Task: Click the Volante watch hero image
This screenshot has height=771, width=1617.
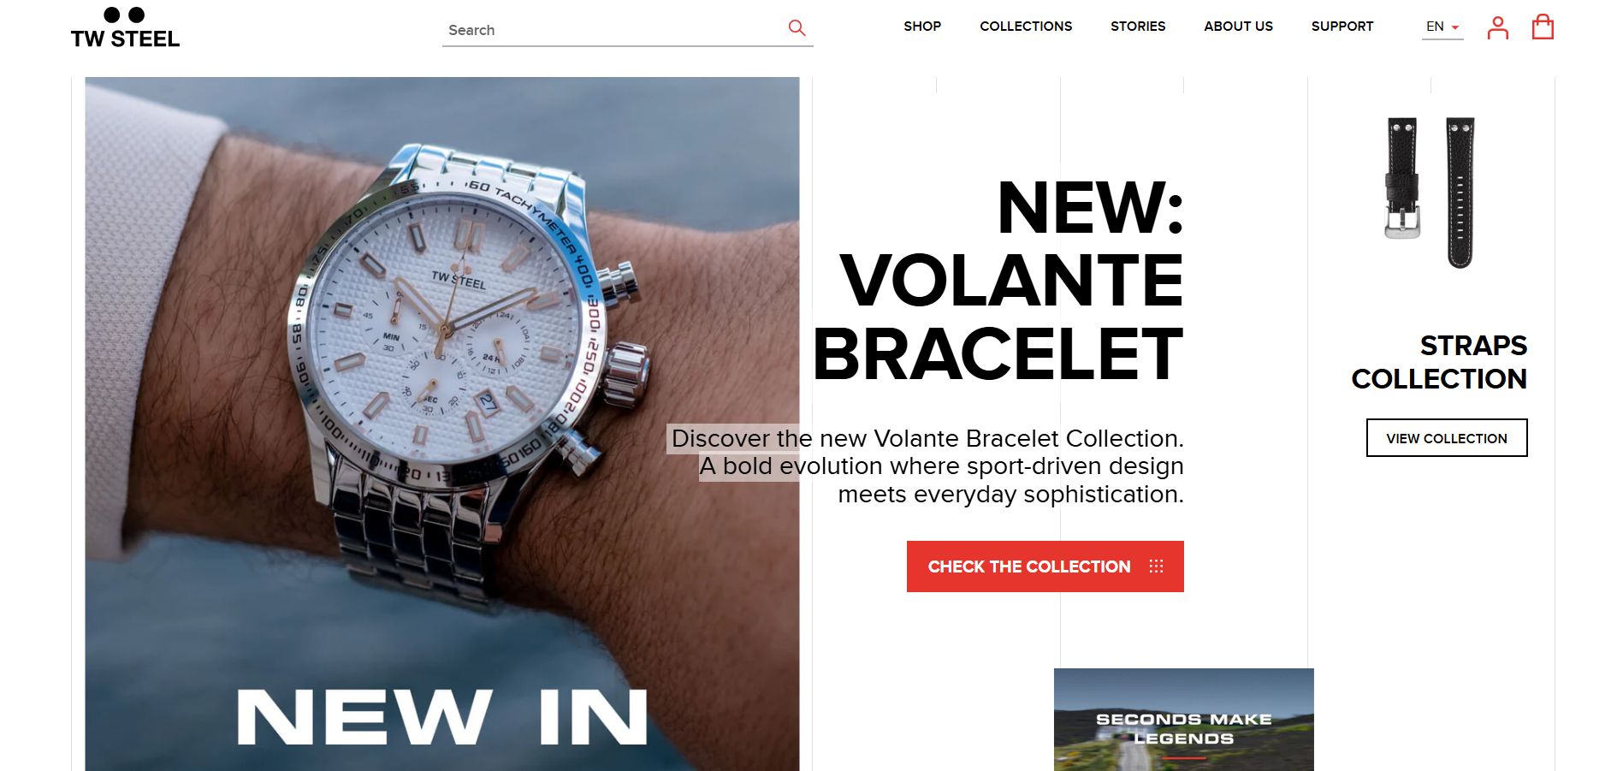Action: click(442, 424)
